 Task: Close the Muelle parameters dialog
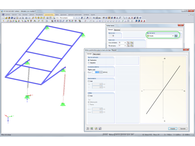coord(186,49)
